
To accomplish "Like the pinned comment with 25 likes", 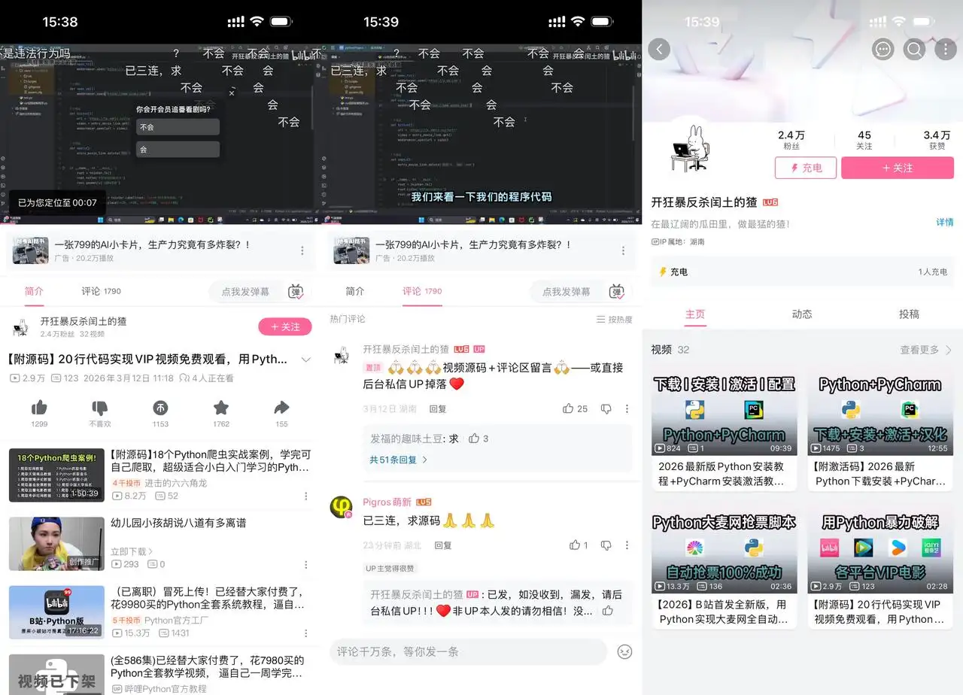I will [568, 408].
